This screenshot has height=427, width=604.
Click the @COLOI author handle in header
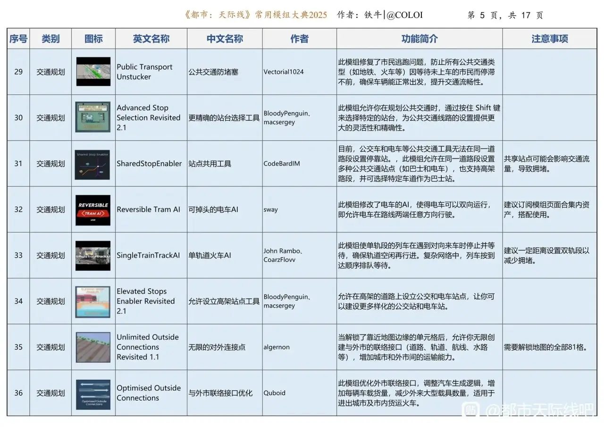click(x=404, y=15)
